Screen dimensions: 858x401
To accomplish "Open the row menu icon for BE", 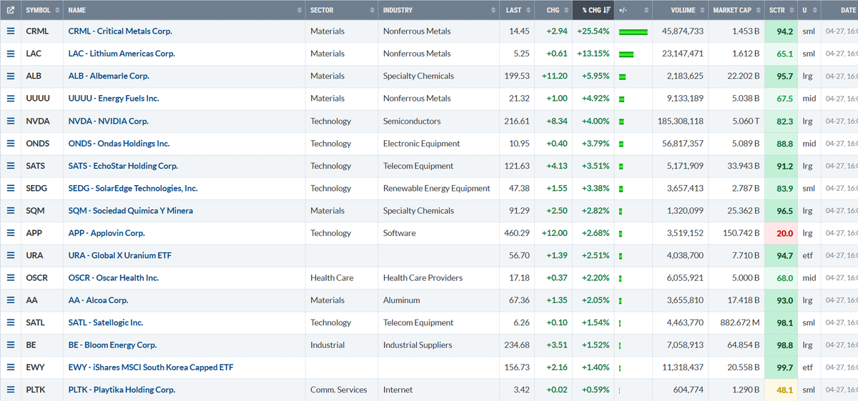I will click(x=11, y=345).
